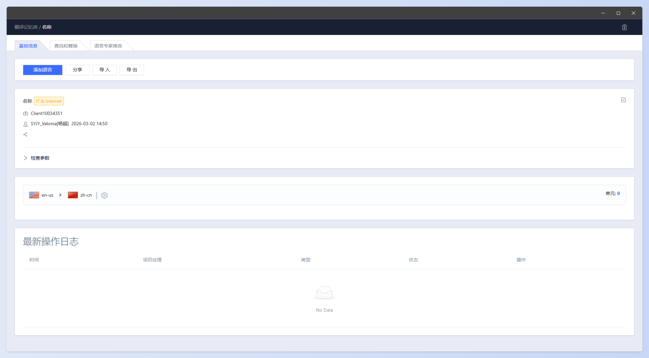Go to 翻译记忆库 breadcrumb link
The width and height of the screenshot is (649, 358).
point(26,27)
